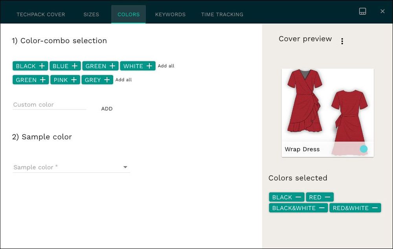Open the Sample color dropdown arrow

tap(125, 167)
